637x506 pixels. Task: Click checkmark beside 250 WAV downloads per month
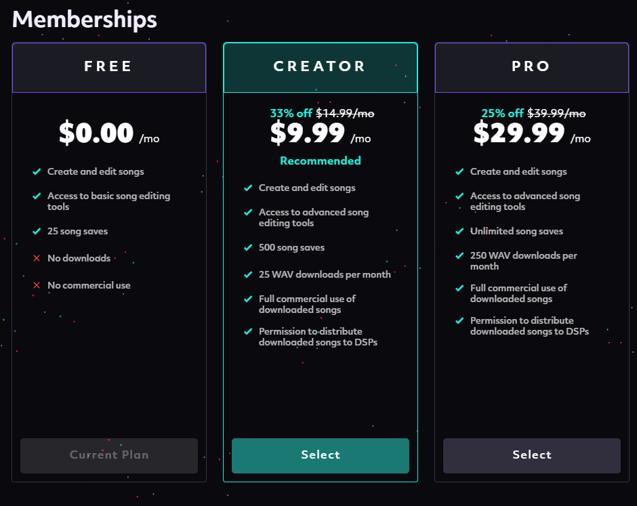click(x=459, y=255)
